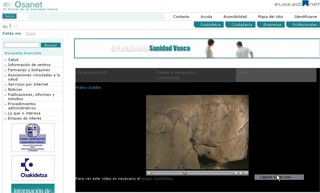Click the Sanidad Vasca portal banner
The width and height of the screenshot is (320, 193).
tap(197, 48)
